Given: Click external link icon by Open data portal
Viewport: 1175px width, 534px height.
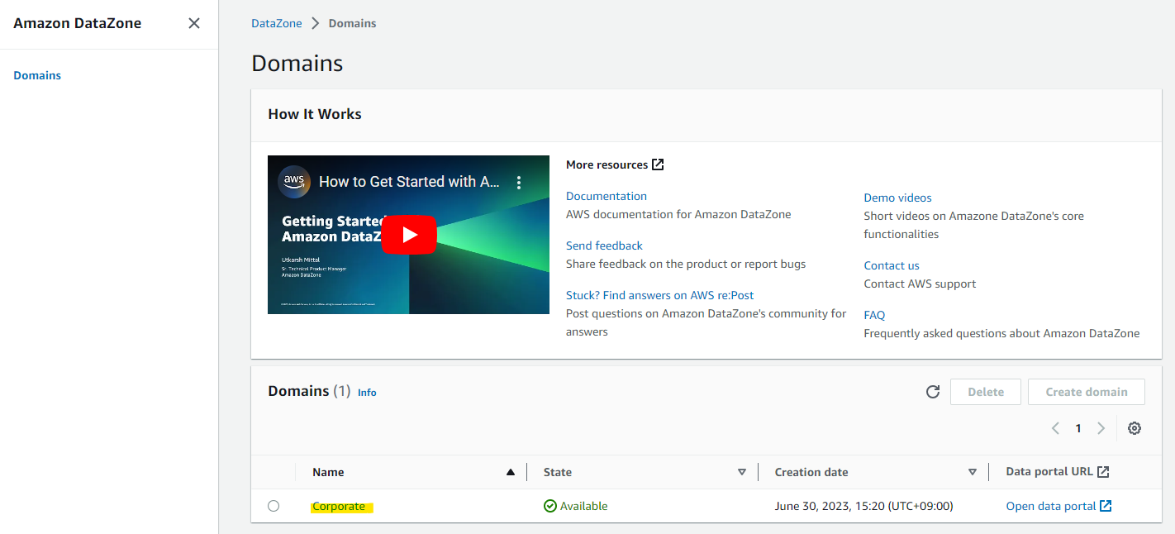Looking at the screenshot, I should tap(1106, 506).
